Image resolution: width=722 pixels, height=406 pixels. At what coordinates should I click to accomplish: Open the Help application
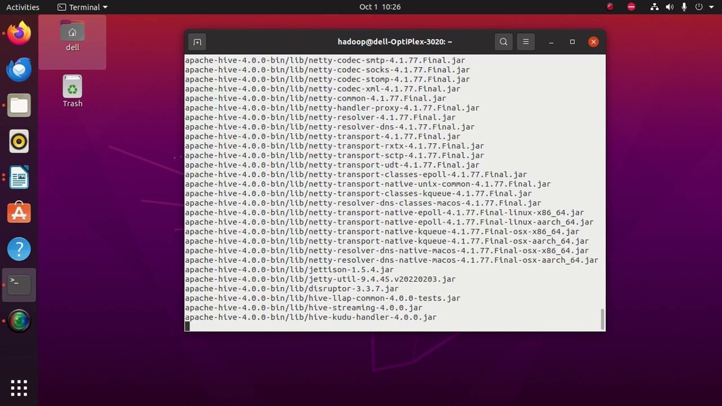19,249
